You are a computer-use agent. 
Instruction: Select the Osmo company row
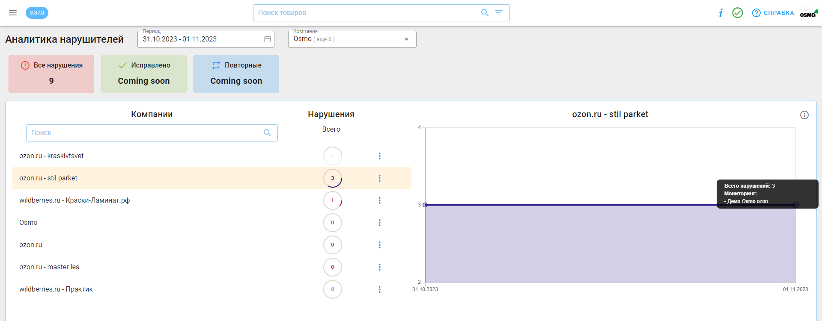(211, 223)
